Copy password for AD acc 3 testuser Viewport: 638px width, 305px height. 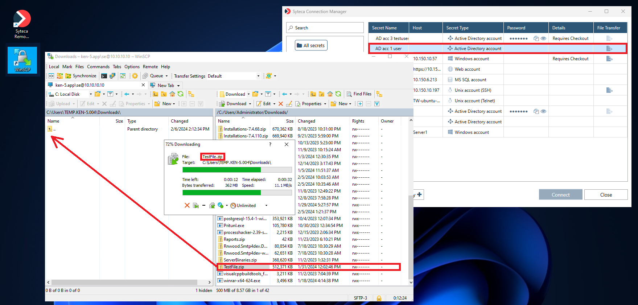536,38
